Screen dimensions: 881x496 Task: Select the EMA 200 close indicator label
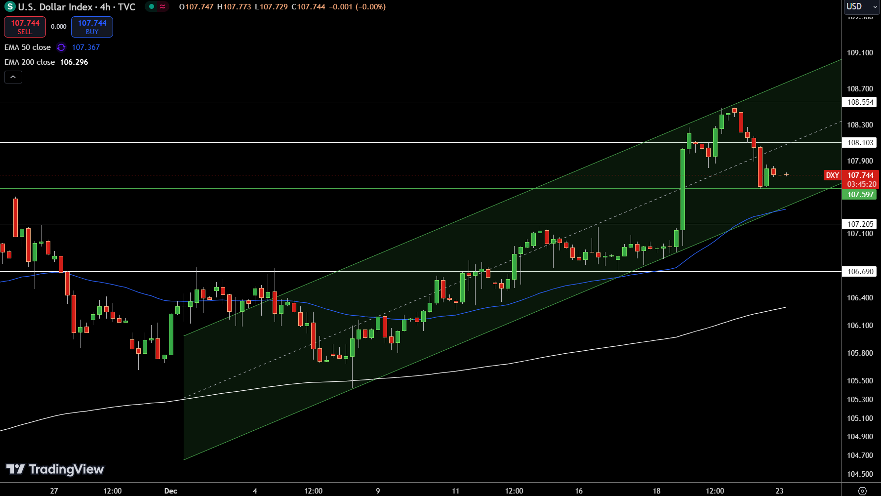click(x=30, y=62)
